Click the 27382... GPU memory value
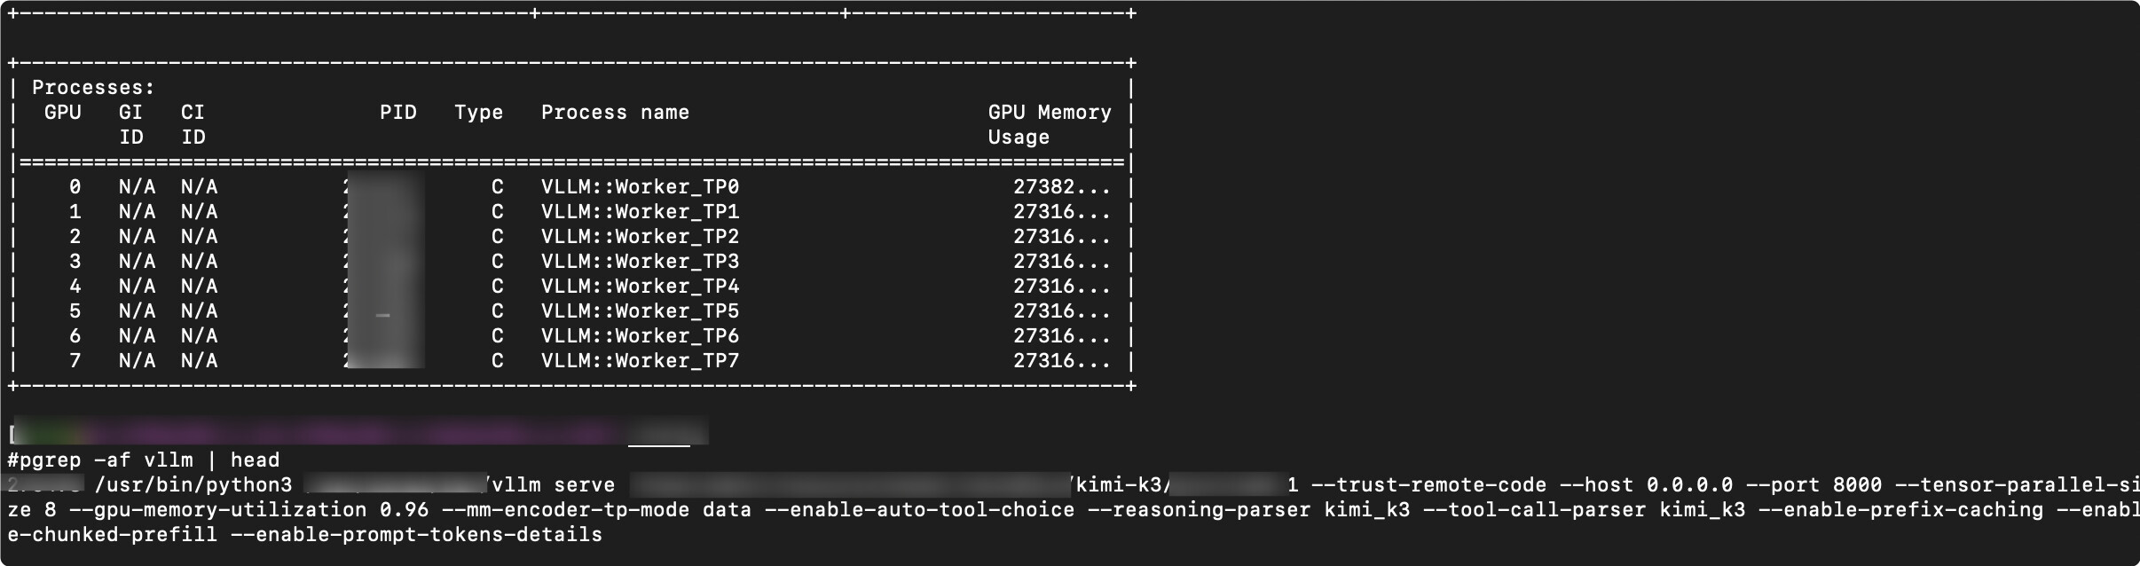 (x=1062, y=187)
